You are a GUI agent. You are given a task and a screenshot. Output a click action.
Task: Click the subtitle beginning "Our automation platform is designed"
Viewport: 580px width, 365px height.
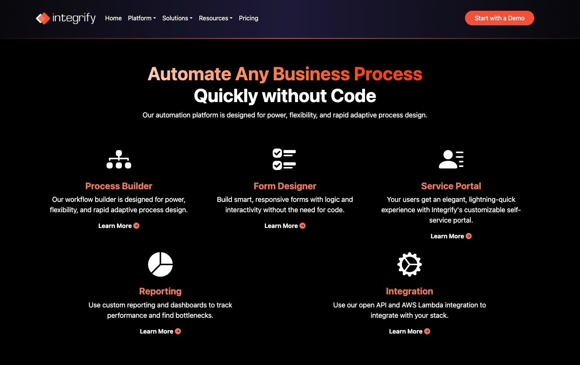click(285, 115)
